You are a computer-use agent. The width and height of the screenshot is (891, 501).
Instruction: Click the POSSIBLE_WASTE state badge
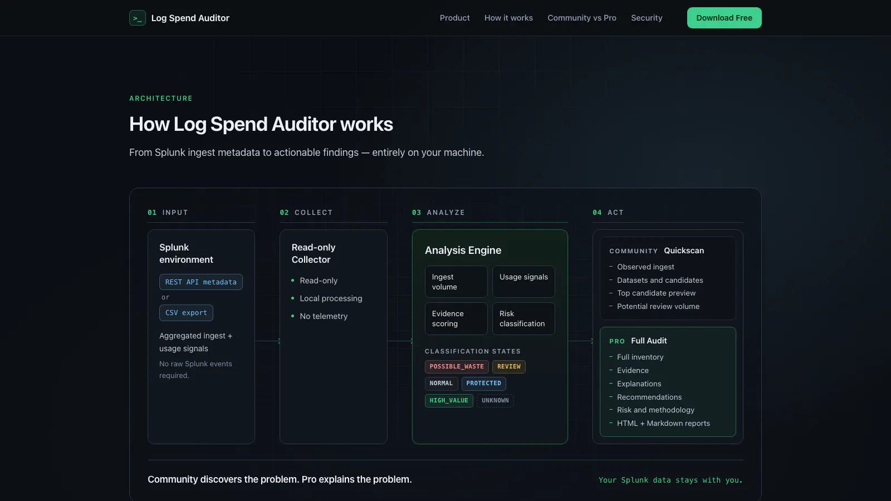[x=457, y=367]
